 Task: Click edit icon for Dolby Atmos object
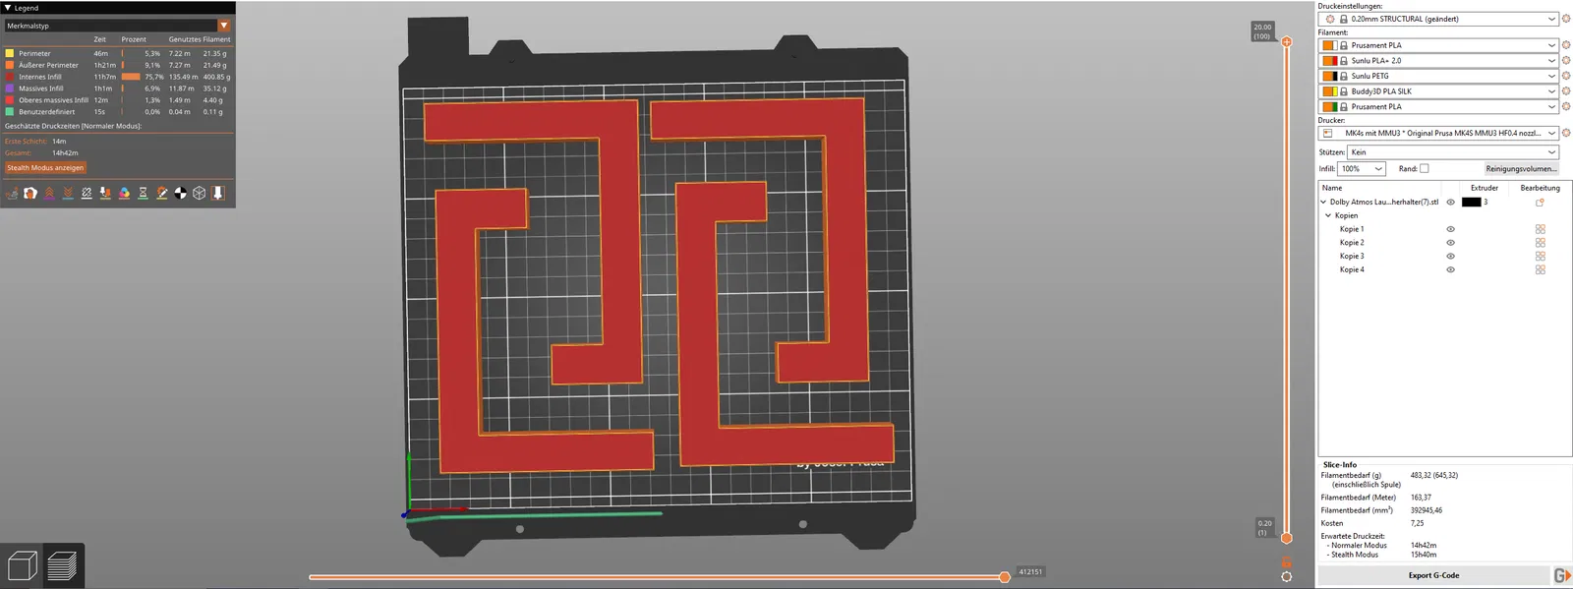coord(1540,203)
